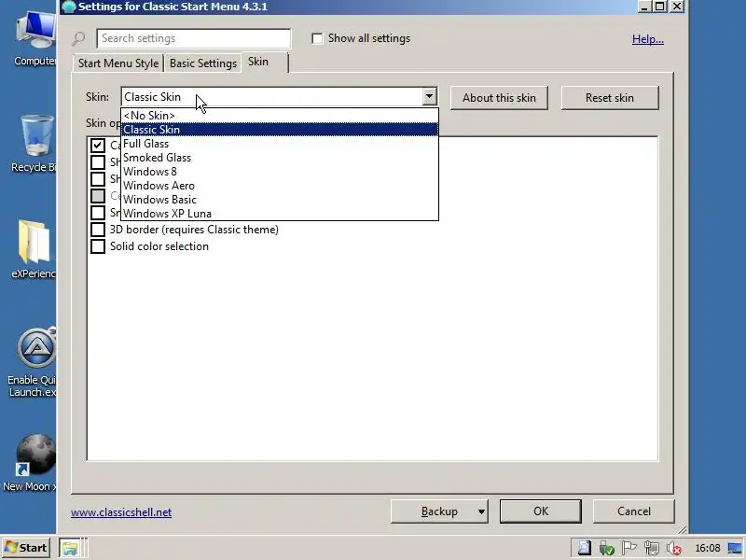746x560 pixels.
Task: Collapse the Skin combo box using its arrow
Action: [x=429, y=97]
